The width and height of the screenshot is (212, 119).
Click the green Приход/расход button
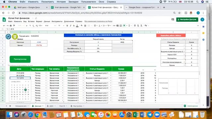coord(20,59)
